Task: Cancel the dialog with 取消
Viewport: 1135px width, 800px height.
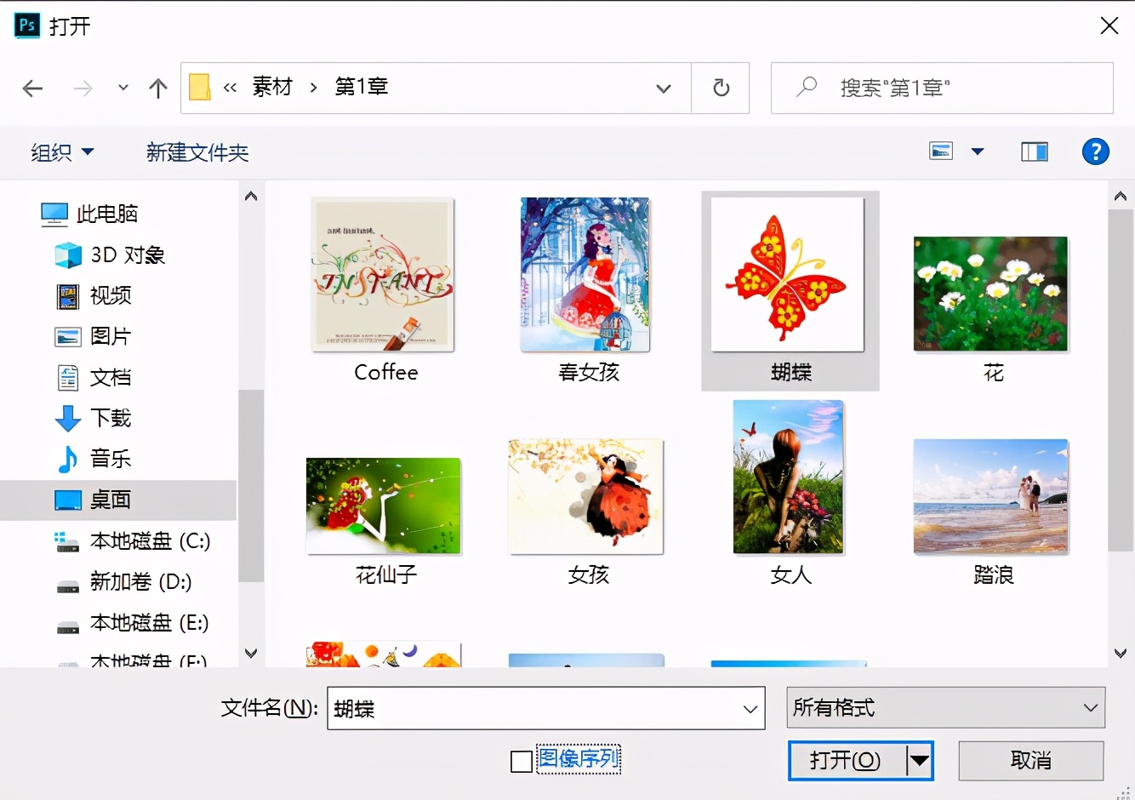Action: tap(1030, 760)
